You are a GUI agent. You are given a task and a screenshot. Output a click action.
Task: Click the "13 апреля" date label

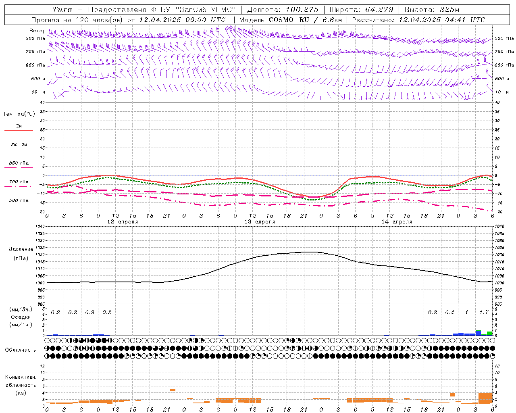[x=260, y=222]
